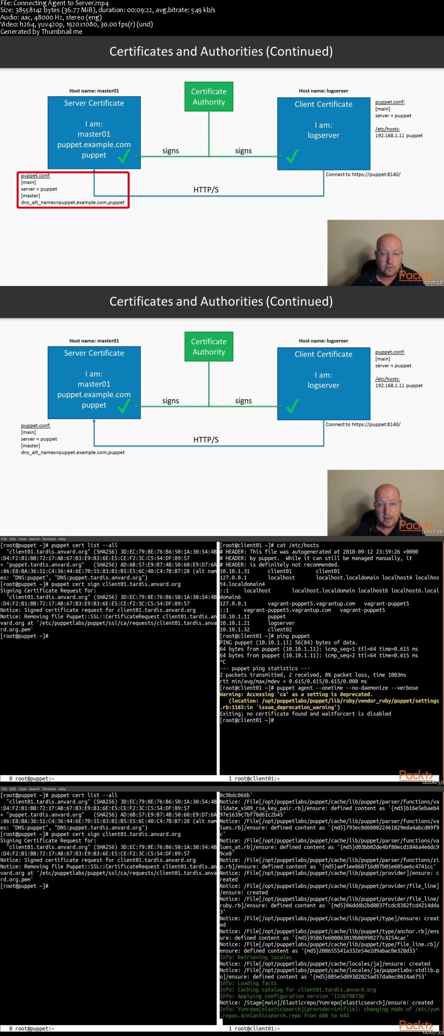This screenshot has width=444, height=1036.
Task: Click 'Certificates and Authorities (Continued)' title in 00:03:48 slide
Action: point(221,301)
